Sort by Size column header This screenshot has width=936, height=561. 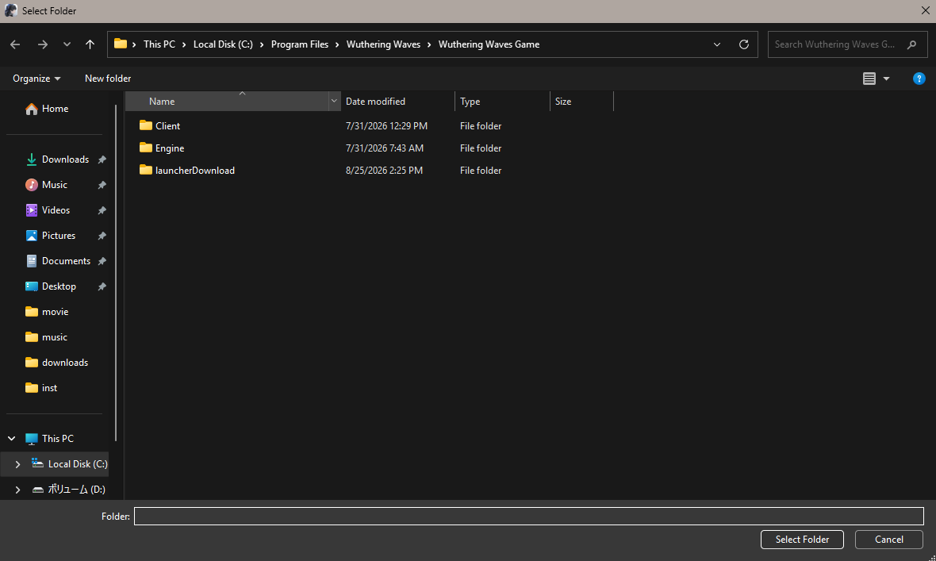pyautogui.click(x=581, y=101)
